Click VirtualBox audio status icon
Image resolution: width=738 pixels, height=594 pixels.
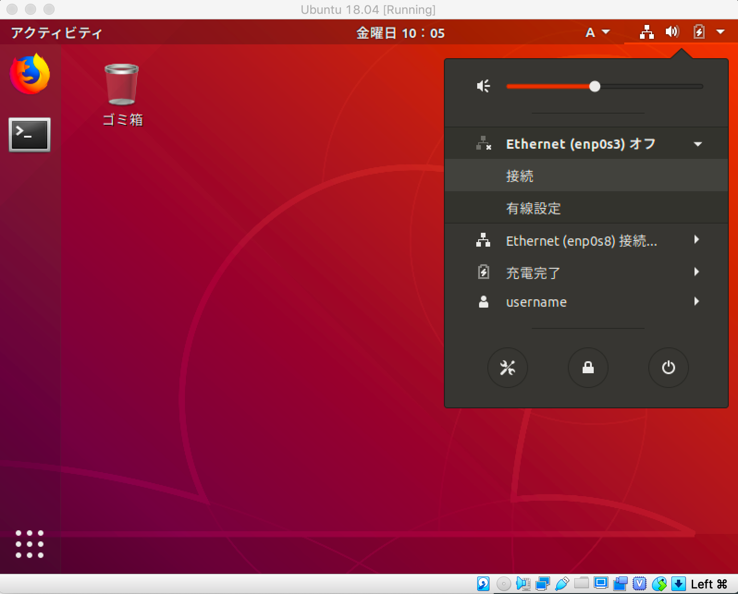[x=523, y=584]
